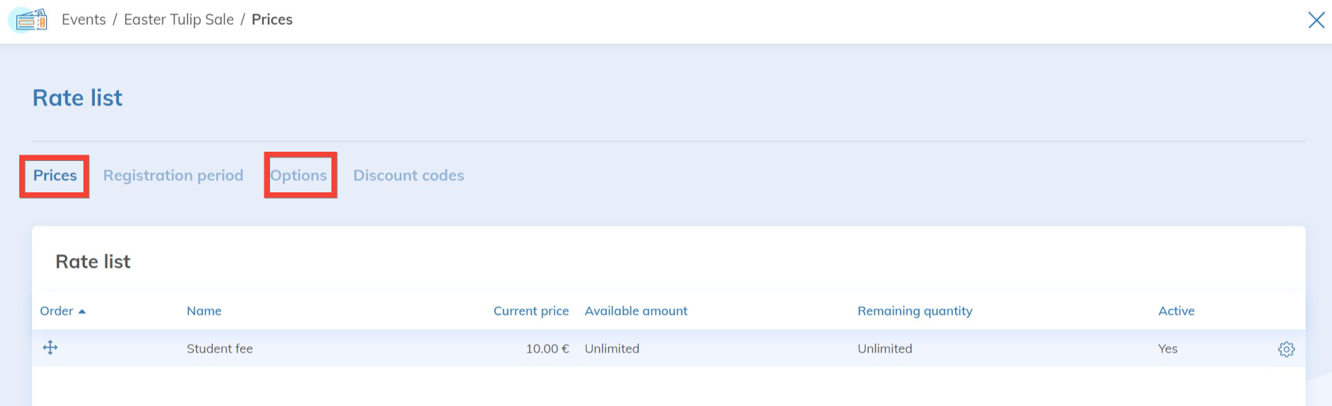Screen dimensions: 1332x406
Task: Click the Yes value under Active
Action: click(x=1167, y=349)
